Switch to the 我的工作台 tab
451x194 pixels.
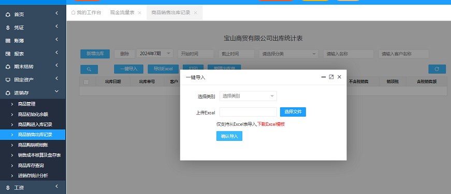[86, 12]
